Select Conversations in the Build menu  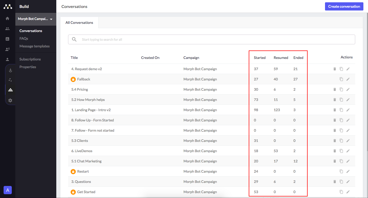pos(31,31)
